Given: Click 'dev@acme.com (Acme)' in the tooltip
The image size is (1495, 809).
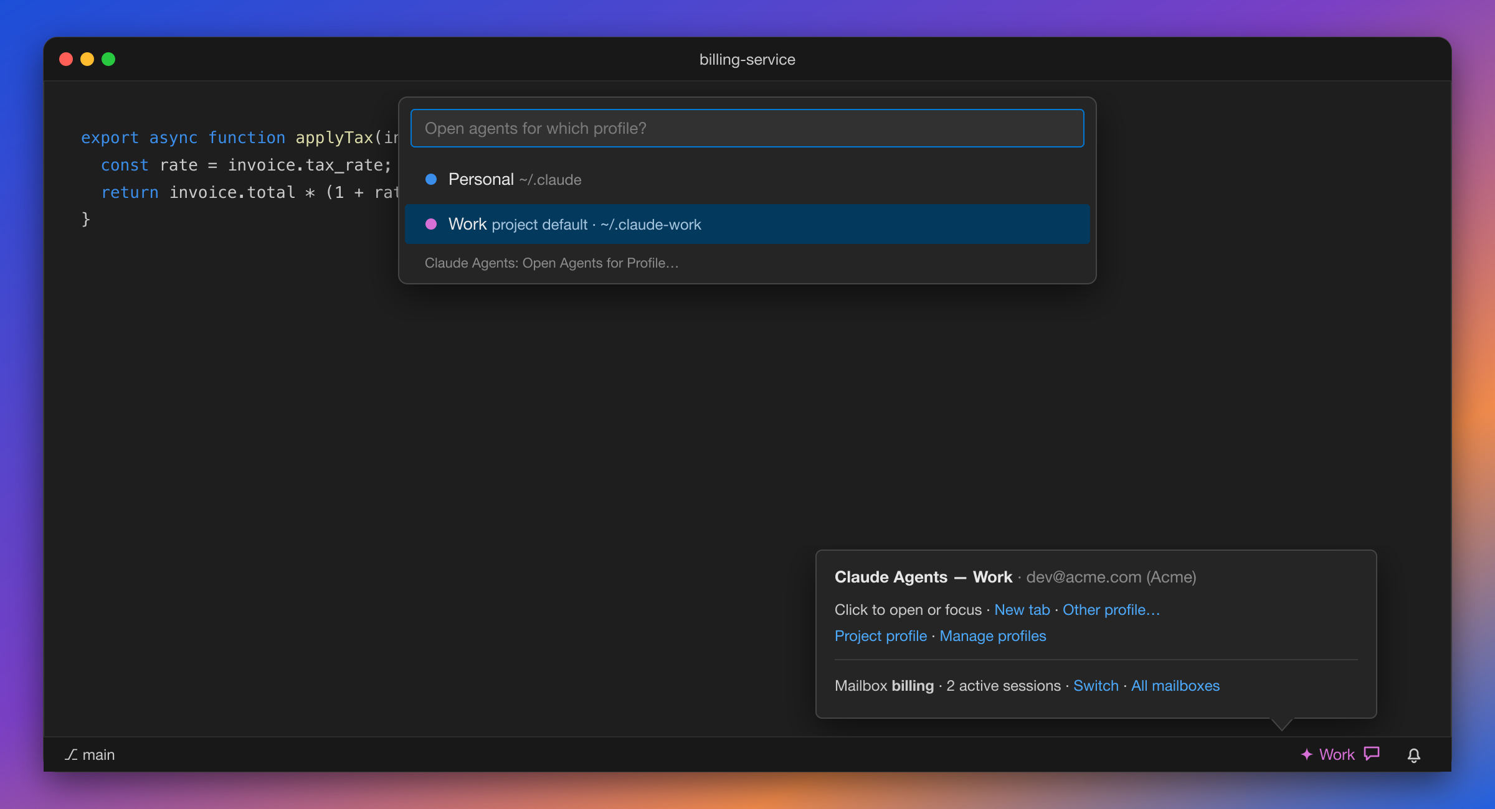Looking at the screenshot, I should click(1111, 577).
